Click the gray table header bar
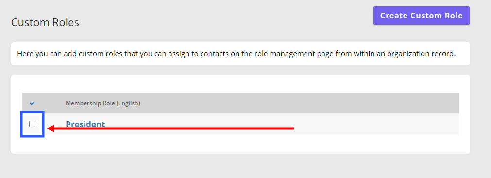The image size is (491, 178). click(240, 103)
